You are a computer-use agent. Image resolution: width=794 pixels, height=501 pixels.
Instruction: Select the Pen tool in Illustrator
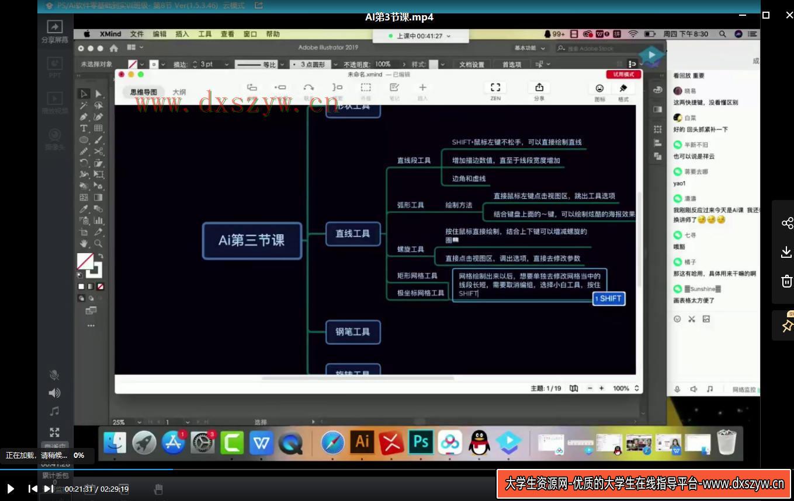pos(84,117)
